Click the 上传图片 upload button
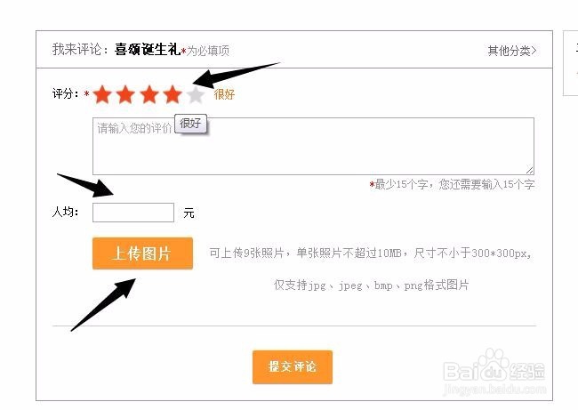The width and height of the screenshot is (578, 410). coord(142,253)
